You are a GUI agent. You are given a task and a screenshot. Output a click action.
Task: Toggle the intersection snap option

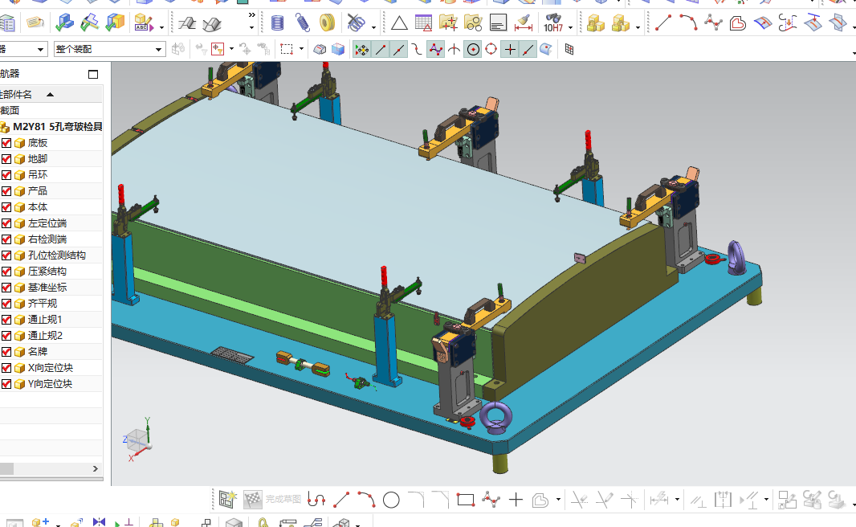tap(454, 50)
